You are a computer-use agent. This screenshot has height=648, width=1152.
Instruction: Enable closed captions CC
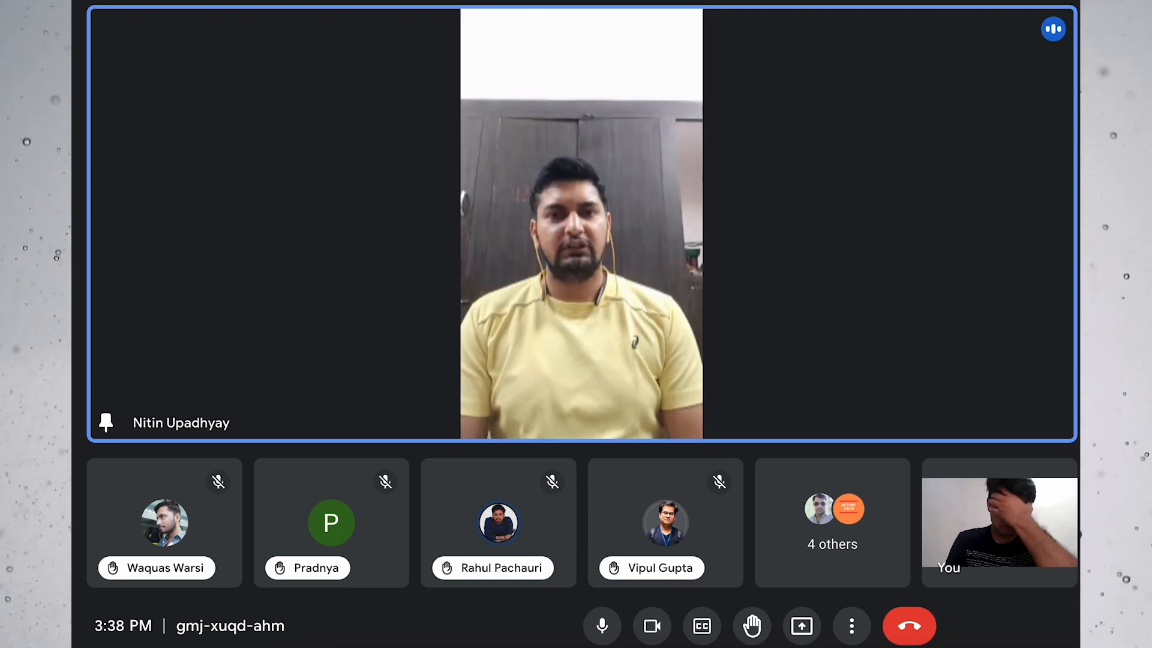(701, 626)
